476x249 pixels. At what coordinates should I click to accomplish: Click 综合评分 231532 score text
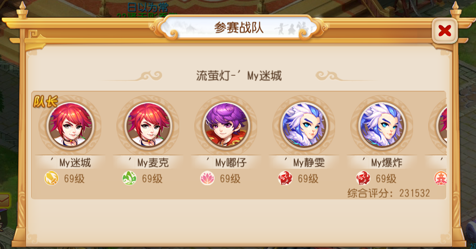[x=389, y=193]
